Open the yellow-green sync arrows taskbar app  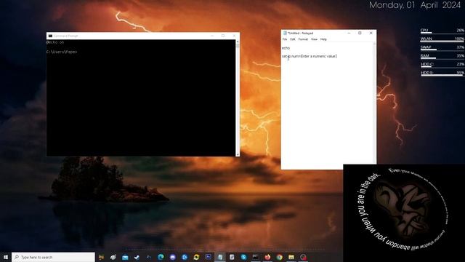(x=196, y=257)
